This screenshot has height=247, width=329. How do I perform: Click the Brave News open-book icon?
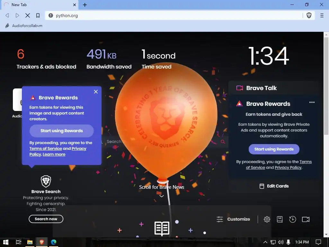click(x=162, y=229)
